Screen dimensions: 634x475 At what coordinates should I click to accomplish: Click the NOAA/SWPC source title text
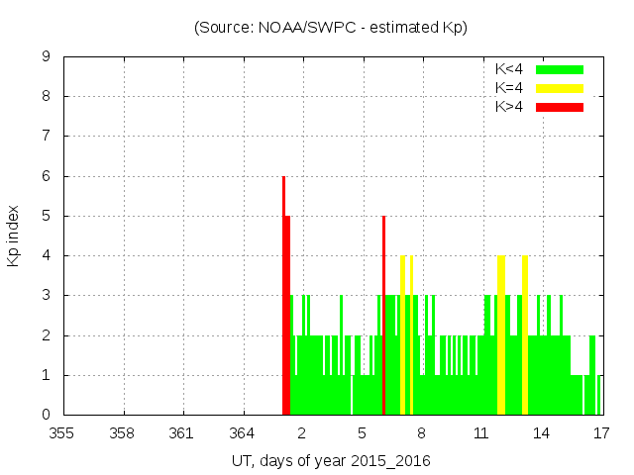[331, 28]
